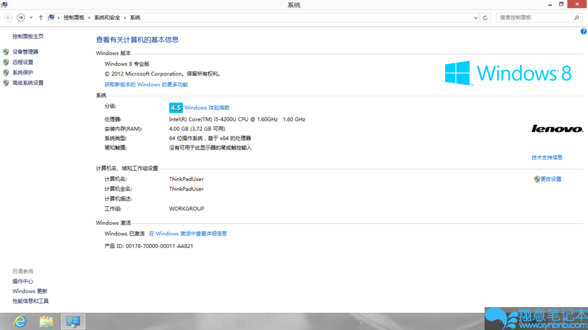The image size is (588, 330).
Task: Open 控制面板主页 link
Action: pyautogui.click(x=28, y=36)
